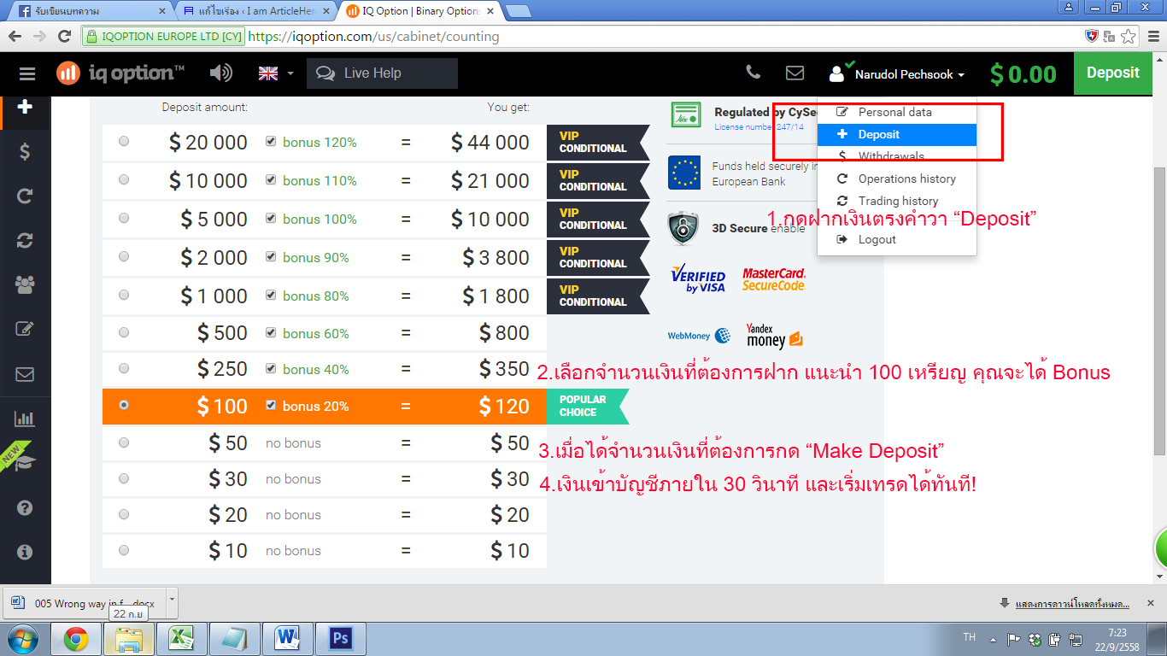Click the edit pencil sidebar icon
The height and width of the screenshot is (656, 1167).
(25, 330)
